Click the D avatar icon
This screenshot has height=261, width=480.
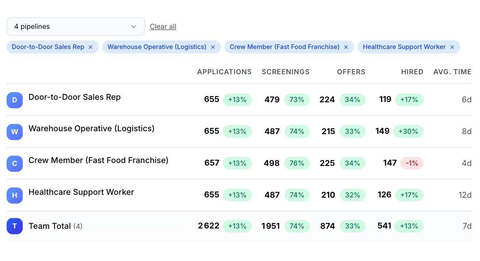(x=15, y=100)
